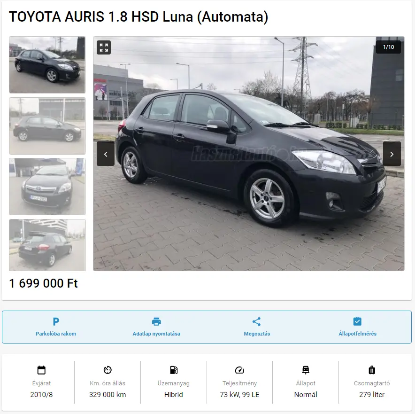
Task: Click the Km. óra állás odometer icon
Action: tap(108, 370)
